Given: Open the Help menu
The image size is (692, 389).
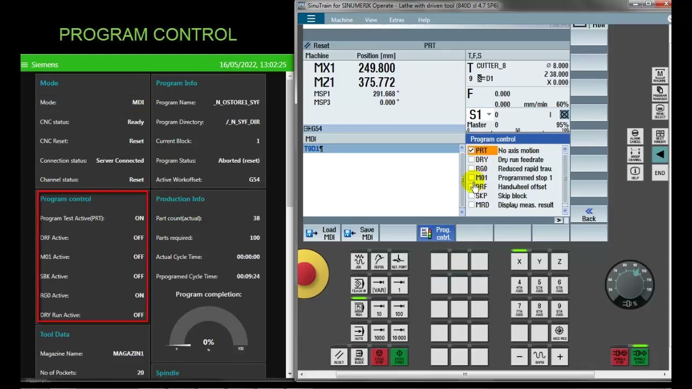Looking at the screenshot, I should coord(424,20).
